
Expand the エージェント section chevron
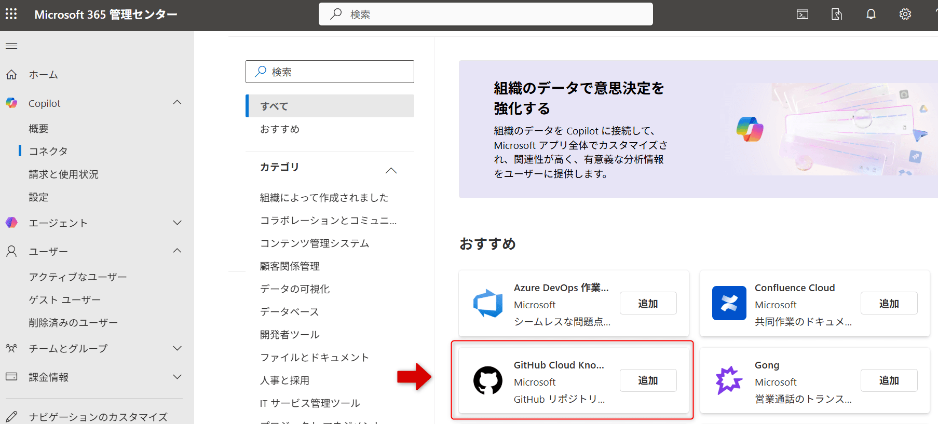pyautogui.click(x=177, y=223)
